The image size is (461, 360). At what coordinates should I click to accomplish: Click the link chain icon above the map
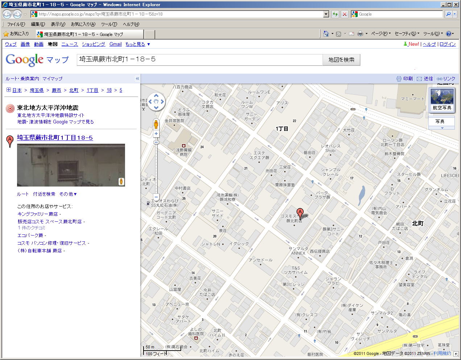point(439,79)
